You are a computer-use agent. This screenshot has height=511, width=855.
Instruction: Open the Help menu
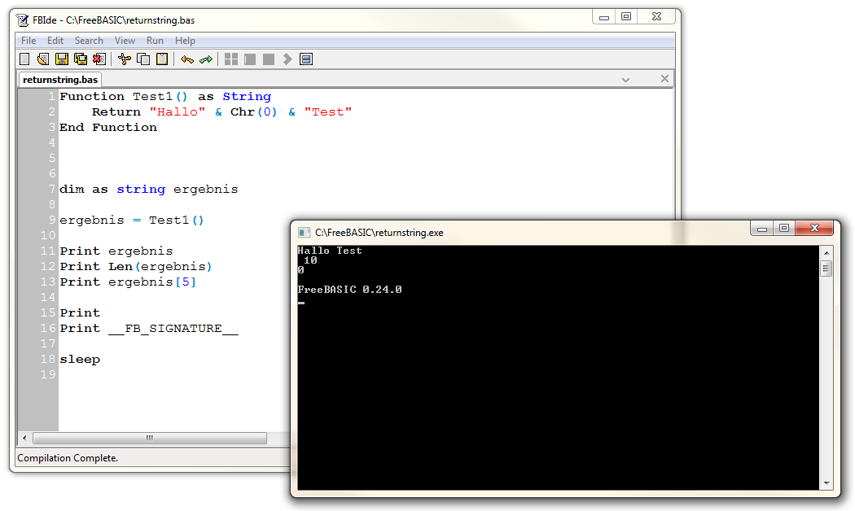(185, 41)
